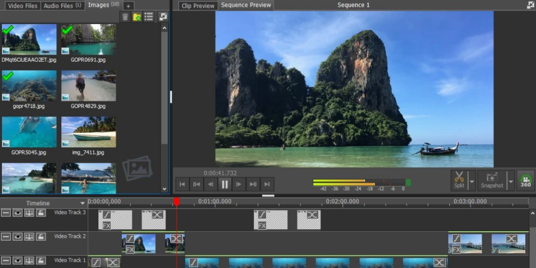Step forward one frame
Image resolution: width=536 pixels, height=268 pixels.
coord(239,184)
